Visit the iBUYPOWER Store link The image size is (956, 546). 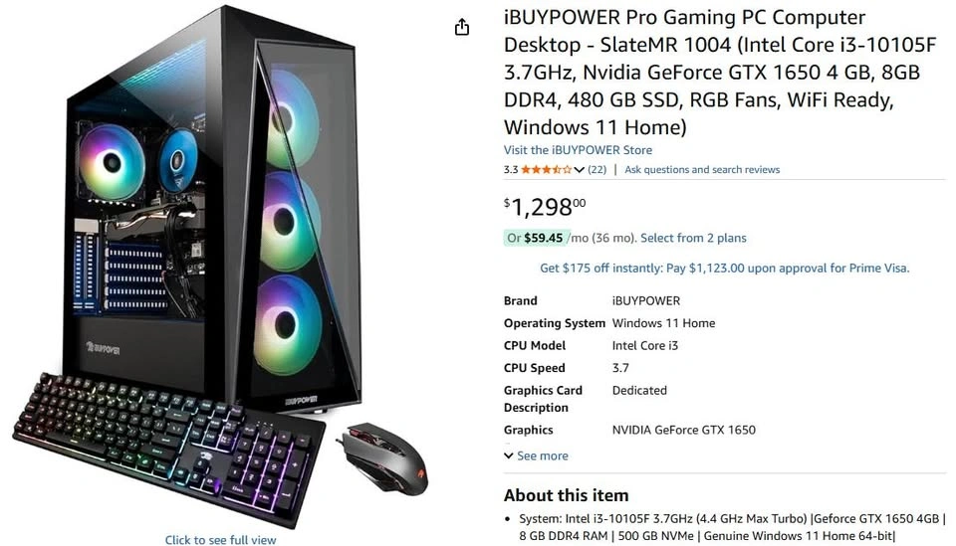tap(578, 150)
